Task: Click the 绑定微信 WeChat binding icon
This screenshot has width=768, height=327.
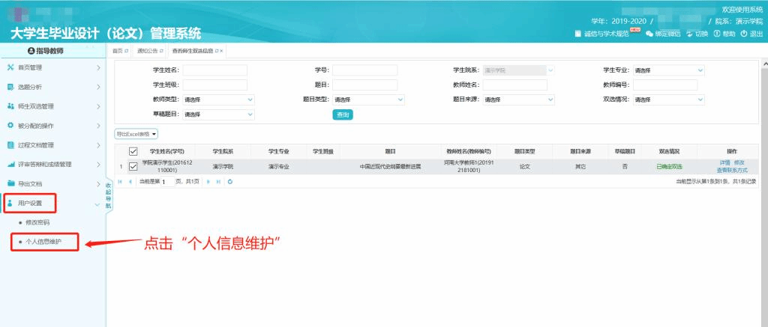Action: point(649,34)
